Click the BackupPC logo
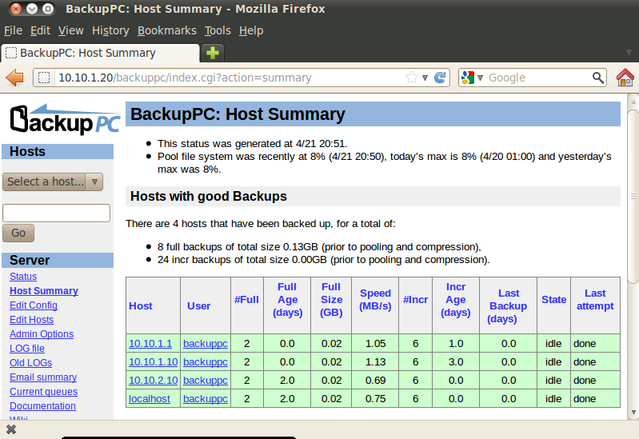Image resolution: width=639 pixels, height=439 pixels. [x=66, y=120]
